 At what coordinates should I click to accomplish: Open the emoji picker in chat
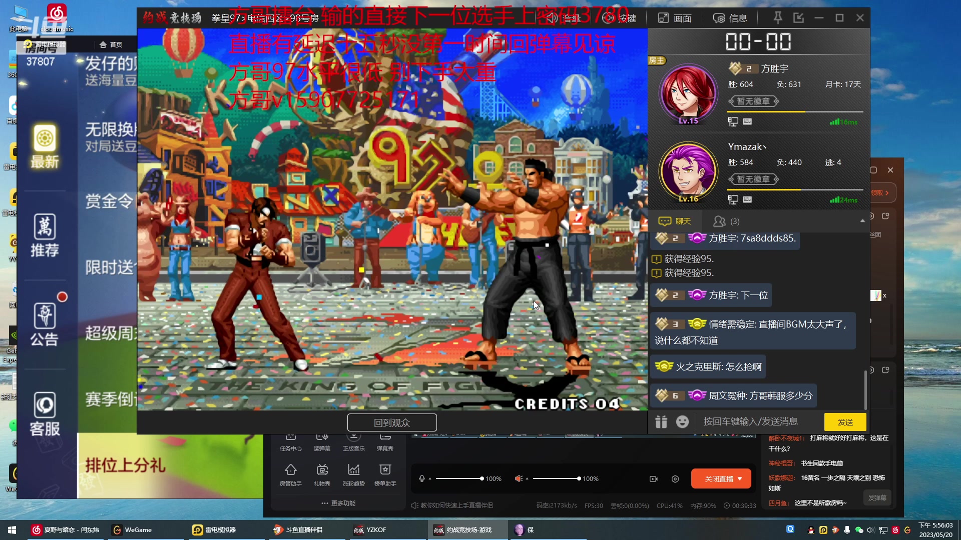click(682, 422)
